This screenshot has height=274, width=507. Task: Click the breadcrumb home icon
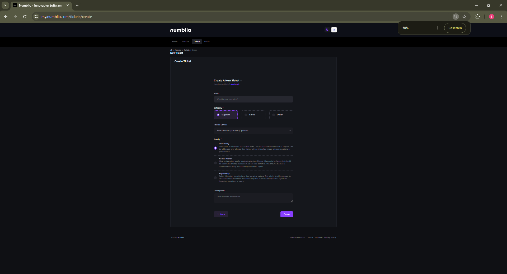tap(171, 50)
